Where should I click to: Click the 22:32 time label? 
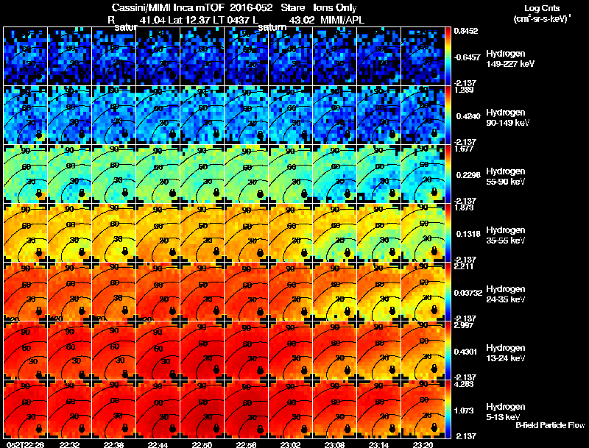(x=69, y=445)
